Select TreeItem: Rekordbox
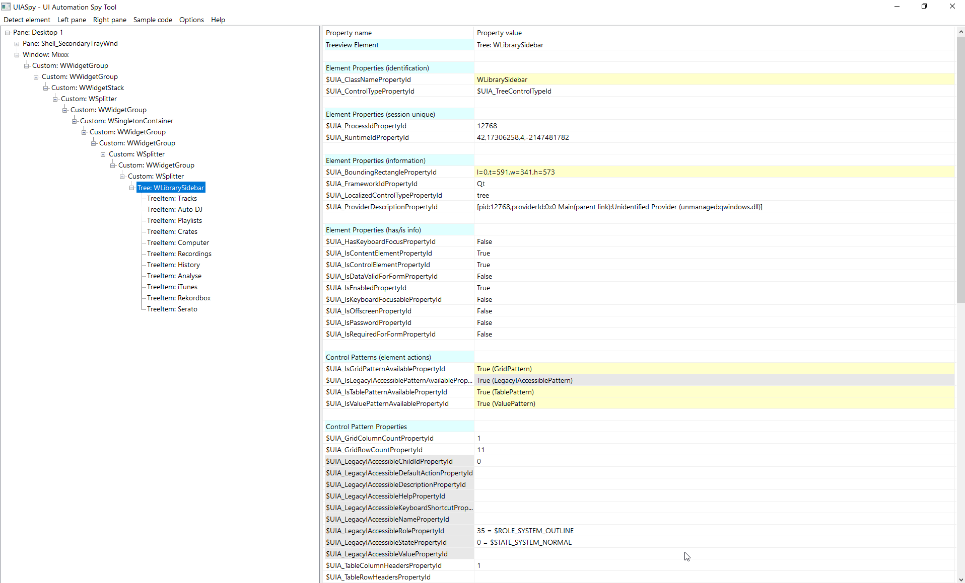 click(x=179, y=298)
